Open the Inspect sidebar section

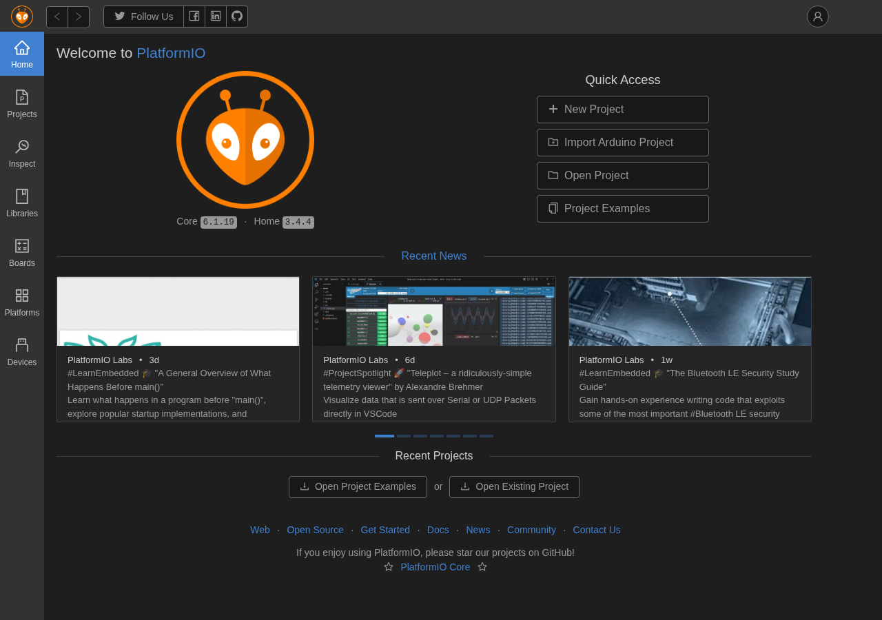[x=22, y=153]
